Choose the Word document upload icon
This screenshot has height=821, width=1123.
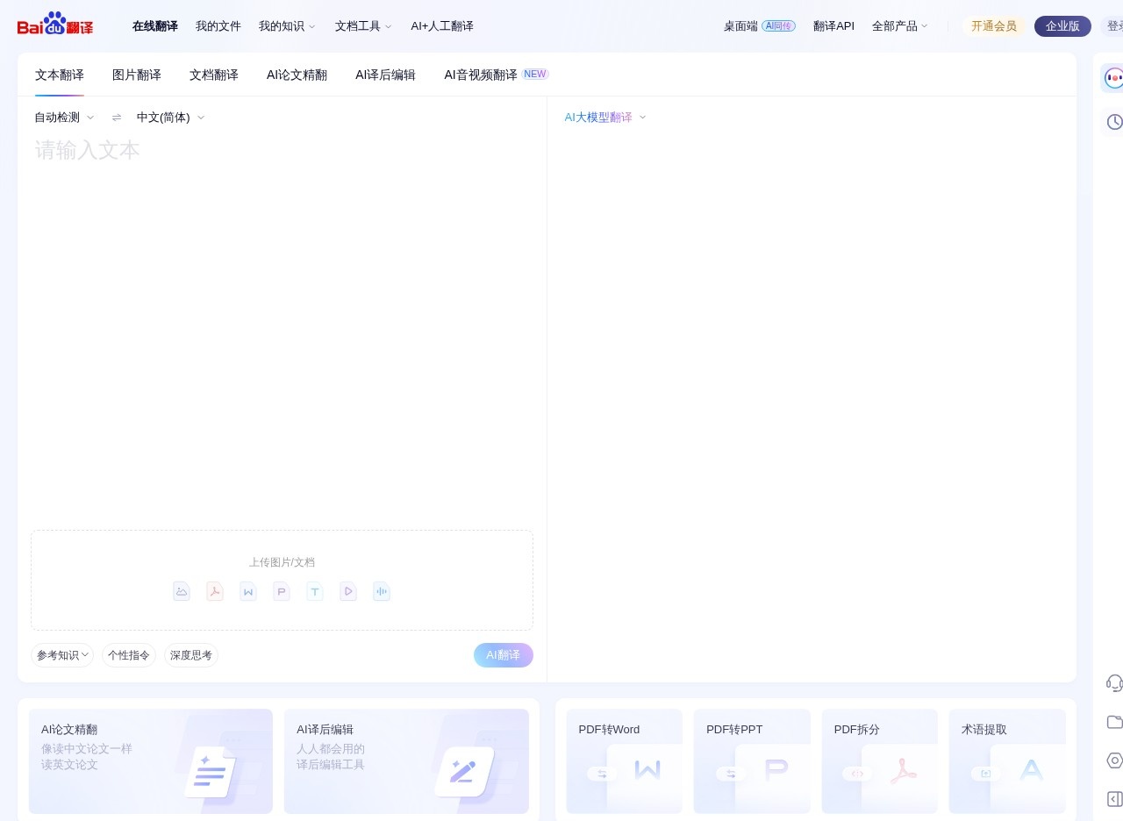coord(248,591)
